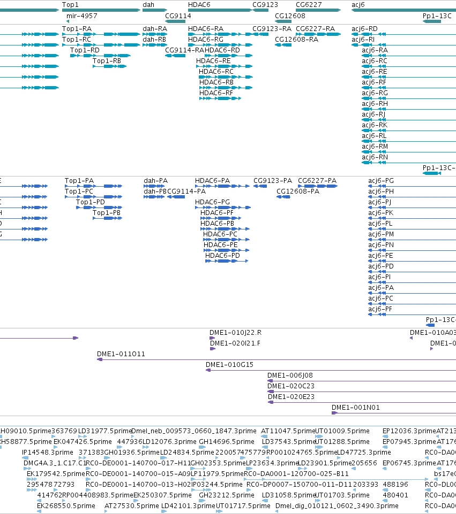
Task: Select the HDAC6-RE transcript label
Action: (x=213, y=60)
